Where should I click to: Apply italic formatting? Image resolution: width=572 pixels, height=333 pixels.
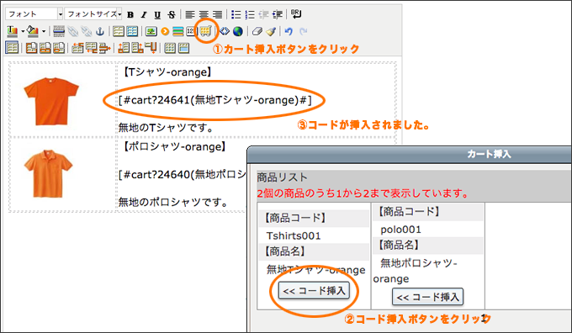pyautogui.click(x=144, y=14)
